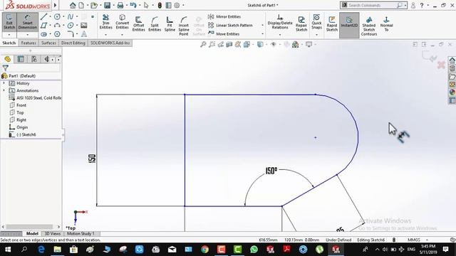This screenshot has width=456, height=256.
Task: Select the Arc sketch tool
Action: coord(57,26)
